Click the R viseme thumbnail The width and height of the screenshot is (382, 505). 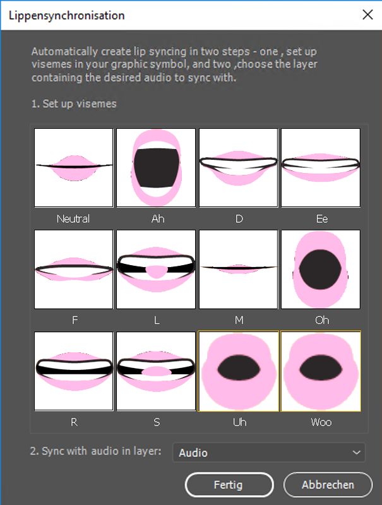click(74, 371)
